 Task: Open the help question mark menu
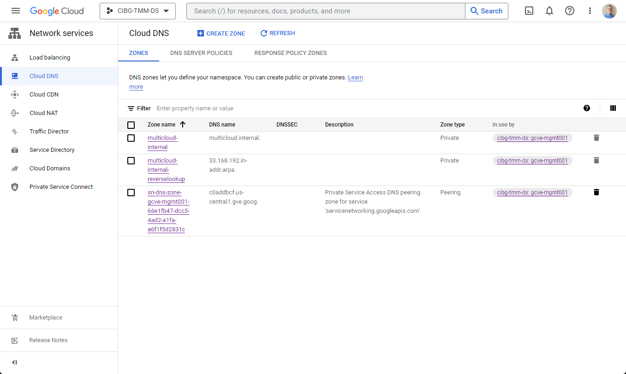(x=570, y=11)
